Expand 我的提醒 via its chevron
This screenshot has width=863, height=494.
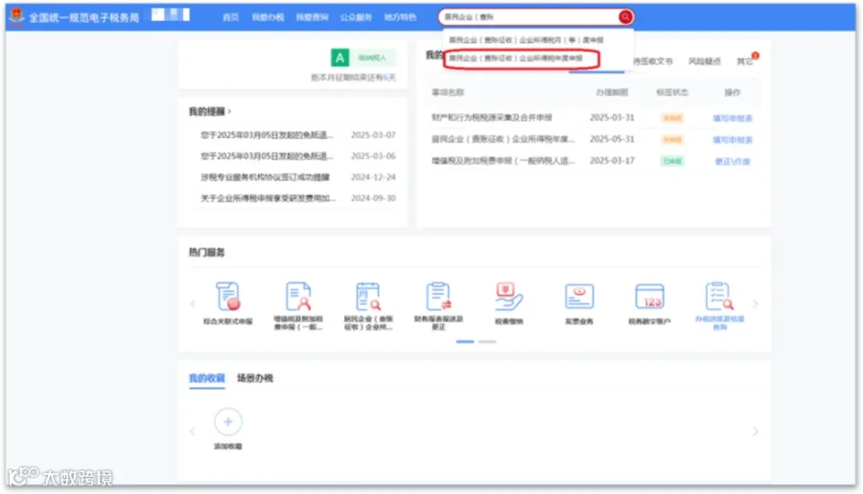229,112
